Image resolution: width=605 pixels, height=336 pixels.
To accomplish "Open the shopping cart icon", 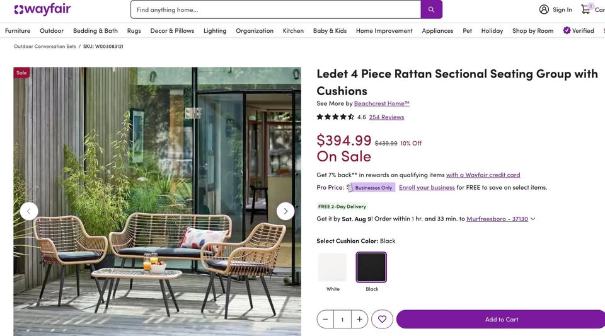I will 586,9.
